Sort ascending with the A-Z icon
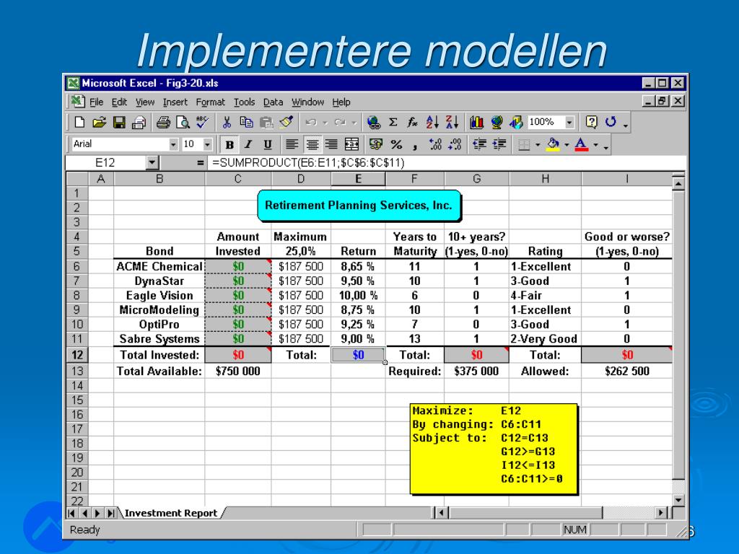 pos(432,123)
